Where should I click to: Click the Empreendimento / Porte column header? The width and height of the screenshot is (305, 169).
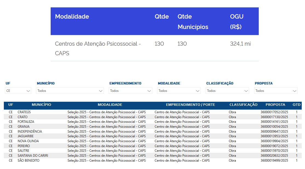coord(190,105)
